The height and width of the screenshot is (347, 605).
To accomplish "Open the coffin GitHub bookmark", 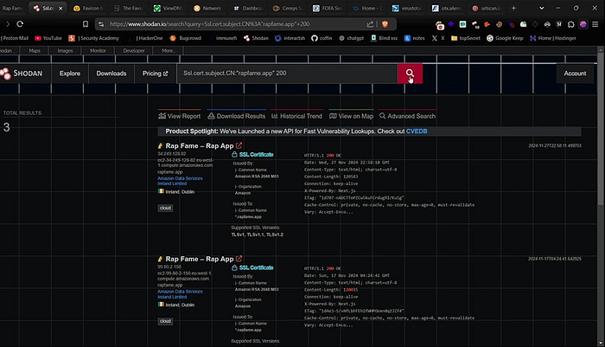I will [x=322, y=38].
